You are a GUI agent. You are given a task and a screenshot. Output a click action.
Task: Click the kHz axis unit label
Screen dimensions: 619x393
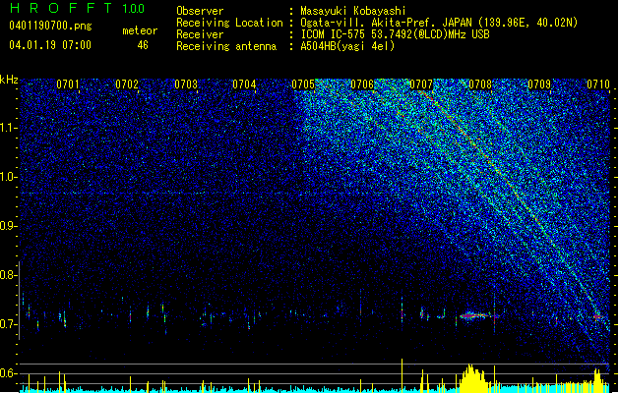coord(9,80)
